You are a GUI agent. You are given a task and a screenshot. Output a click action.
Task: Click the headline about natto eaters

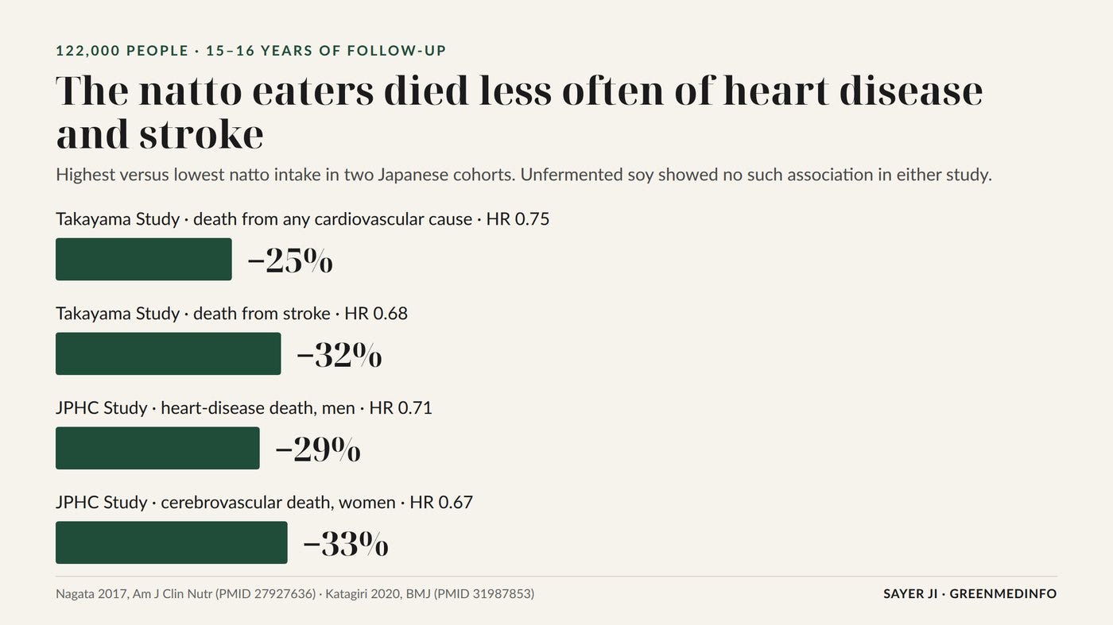click(519, 112)
